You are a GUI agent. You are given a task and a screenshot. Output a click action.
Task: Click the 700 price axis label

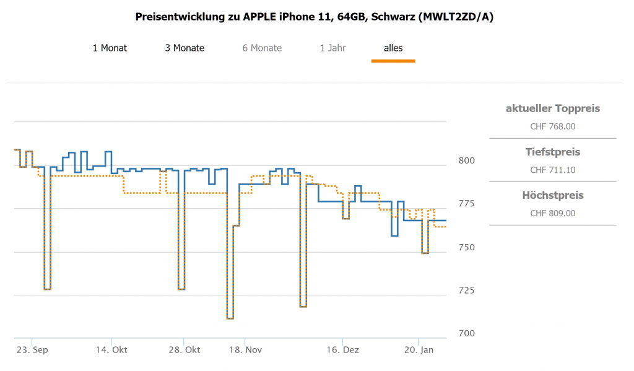click(467, 334)
